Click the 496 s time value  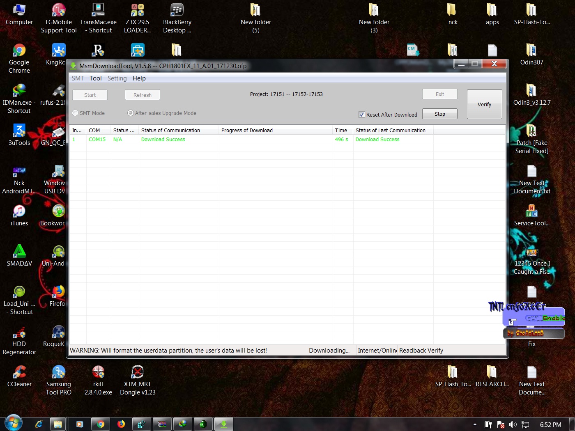click(342, 140)
